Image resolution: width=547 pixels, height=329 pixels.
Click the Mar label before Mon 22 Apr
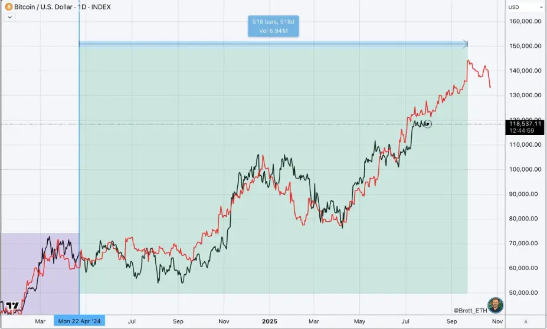pyautogui.click(x=40, y=321)
